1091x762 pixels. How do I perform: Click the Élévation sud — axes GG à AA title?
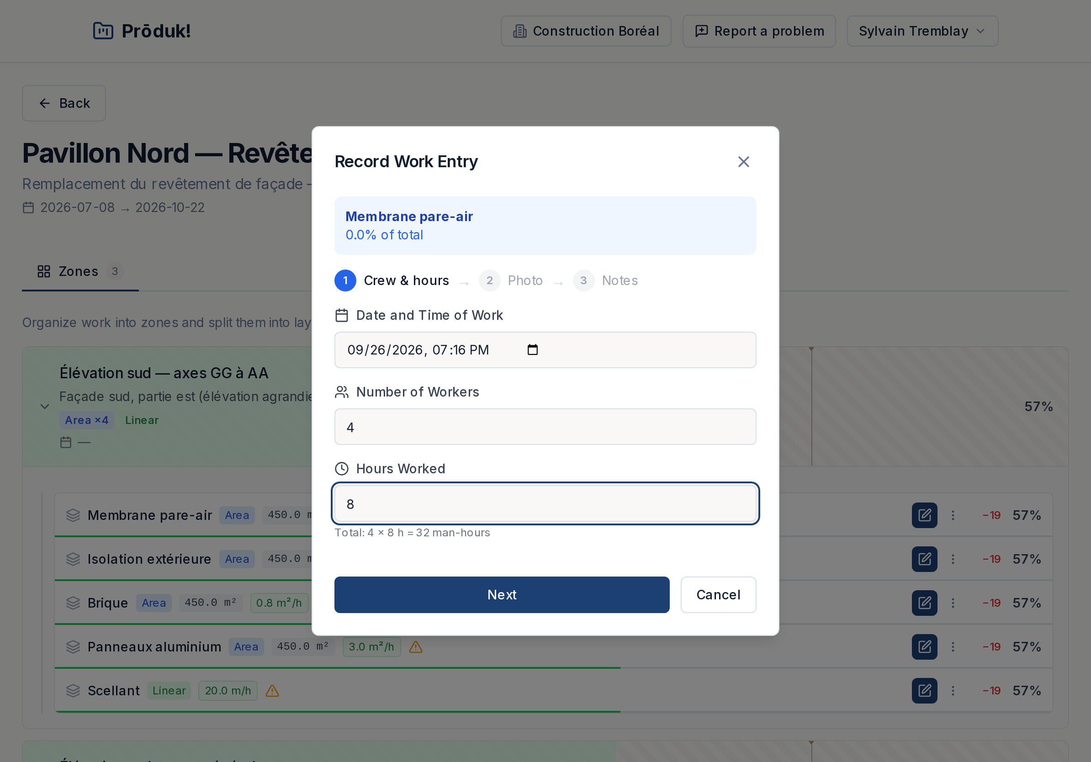click(164, 373)
